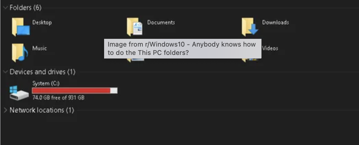359x145 pixels.
Task: Click the Documents folder label
Action: click(161, 22)
